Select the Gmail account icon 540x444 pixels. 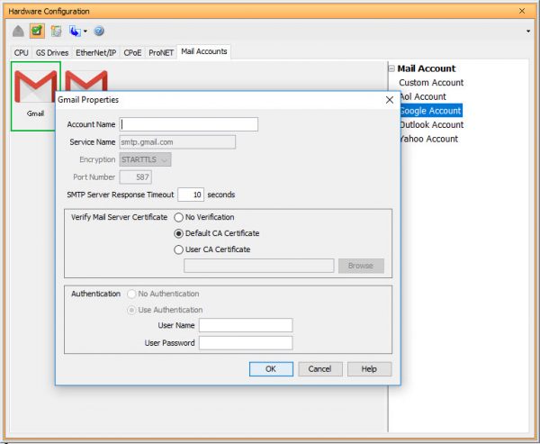coord(36,95)
